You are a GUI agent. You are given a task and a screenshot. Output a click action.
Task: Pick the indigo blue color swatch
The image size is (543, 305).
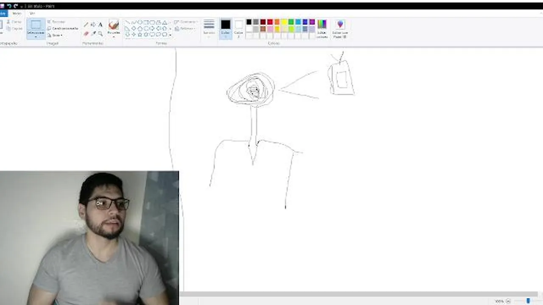click(305, 22)
